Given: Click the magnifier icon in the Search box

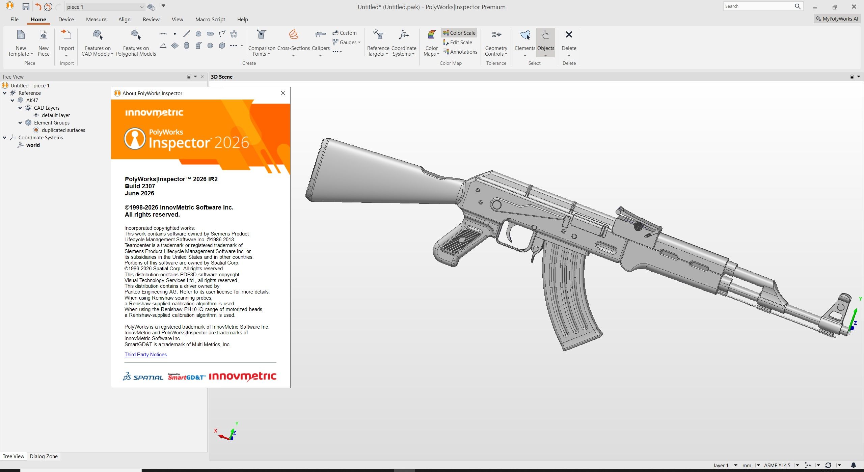Looking at the screenshot, I should click(x=798, y=6).
